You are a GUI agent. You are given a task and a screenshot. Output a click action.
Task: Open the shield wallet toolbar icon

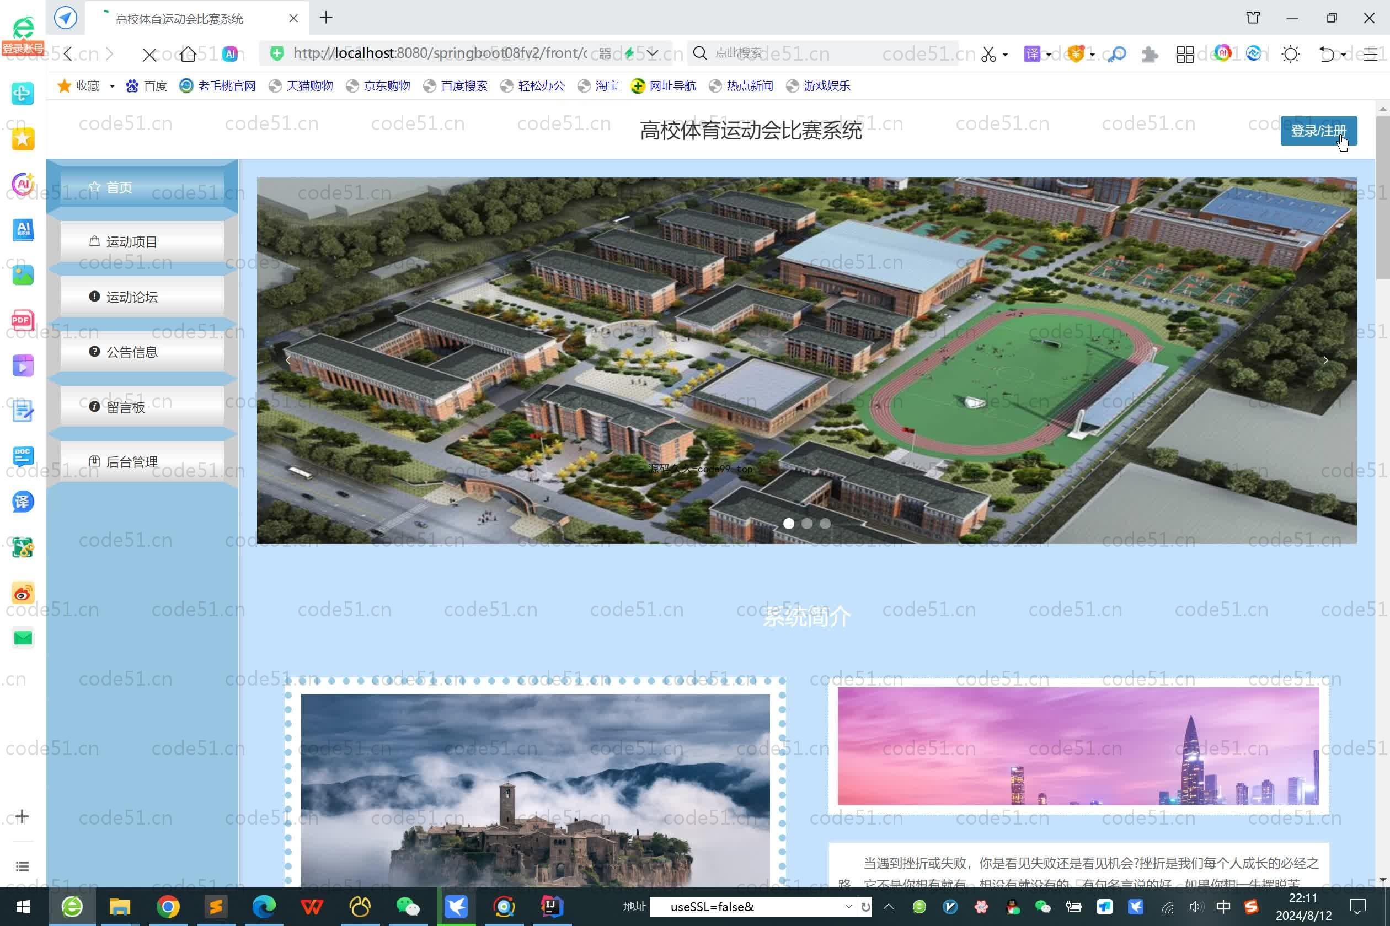[1076, 54]
